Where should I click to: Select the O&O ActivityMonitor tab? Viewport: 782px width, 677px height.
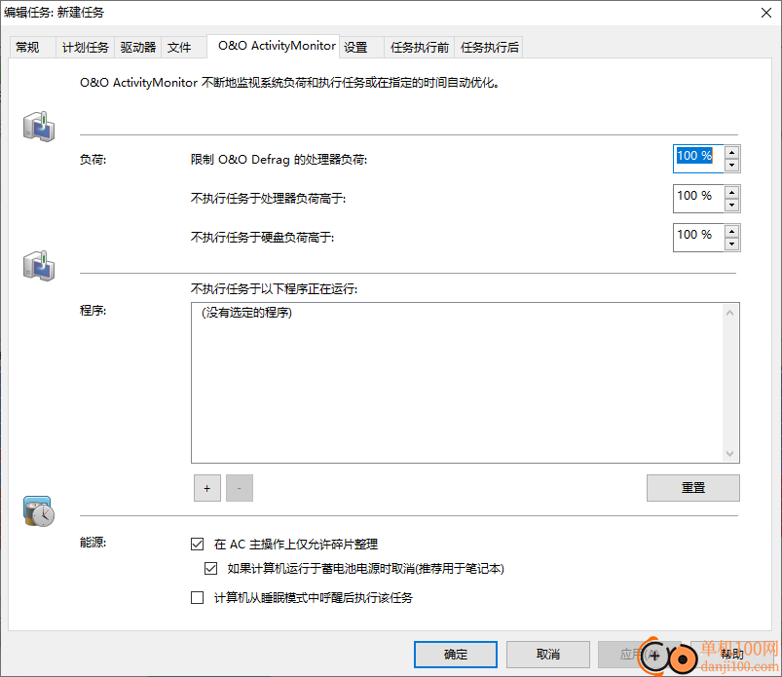(274, 46)
